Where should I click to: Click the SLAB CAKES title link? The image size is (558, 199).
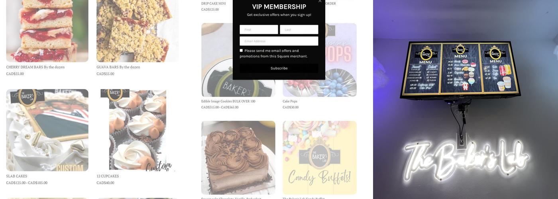pyautogui.click(x=17, y=176)
